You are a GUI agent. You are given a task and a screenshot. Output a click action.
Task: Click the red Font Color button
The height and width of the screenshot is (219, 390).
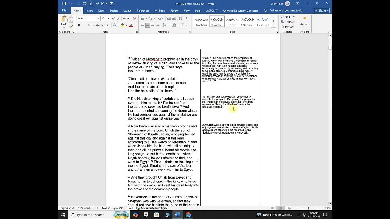pos(131,25)
